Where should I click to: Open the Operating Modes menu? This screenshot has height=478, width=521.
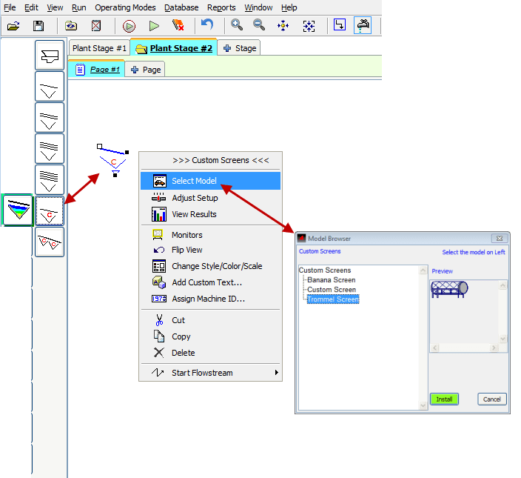pos(125,7)
